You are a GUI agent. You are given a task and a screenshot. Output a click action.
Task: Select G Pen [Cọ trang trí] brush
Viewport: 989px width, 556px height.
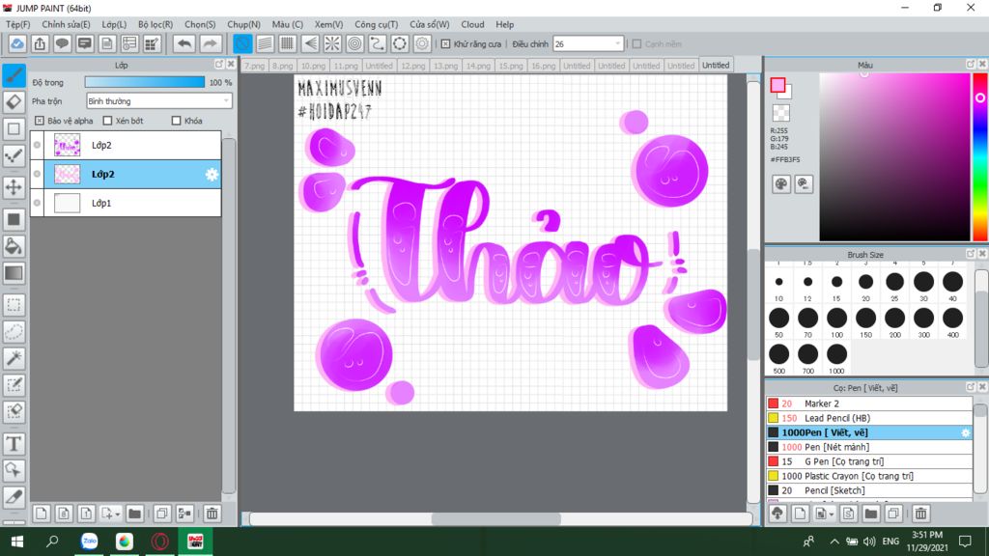[869, 461]
